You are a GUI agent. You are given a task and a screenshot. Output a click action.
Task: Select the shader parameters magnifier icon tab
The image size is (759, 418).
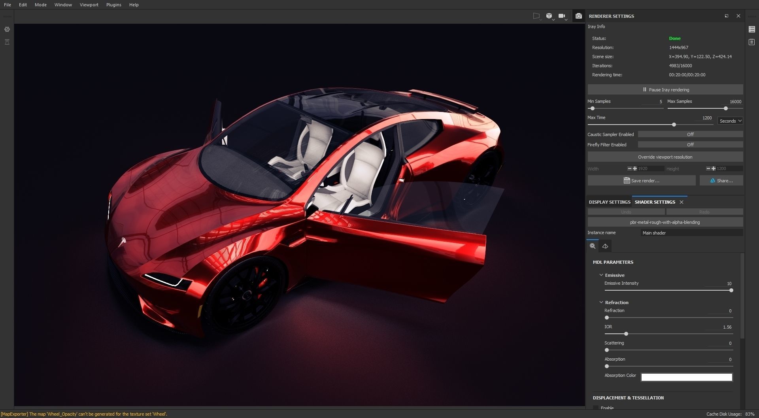tap(593, 246)
